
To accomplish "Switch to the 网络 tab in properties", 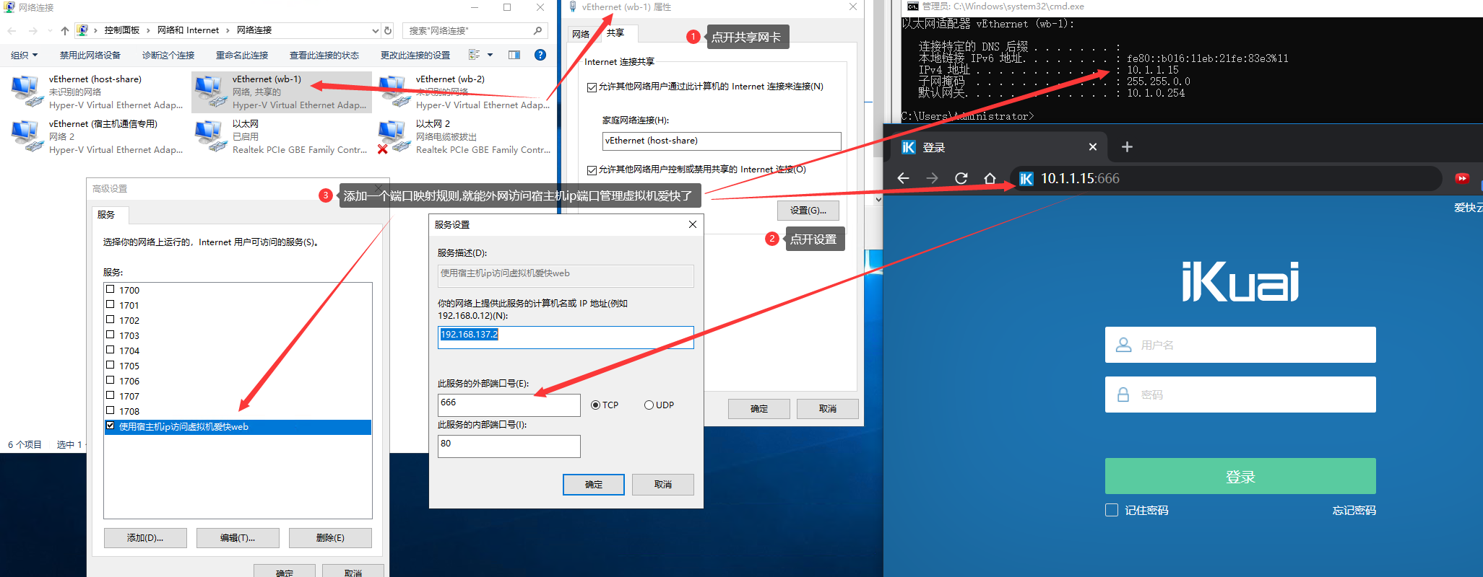I will 581,34.
